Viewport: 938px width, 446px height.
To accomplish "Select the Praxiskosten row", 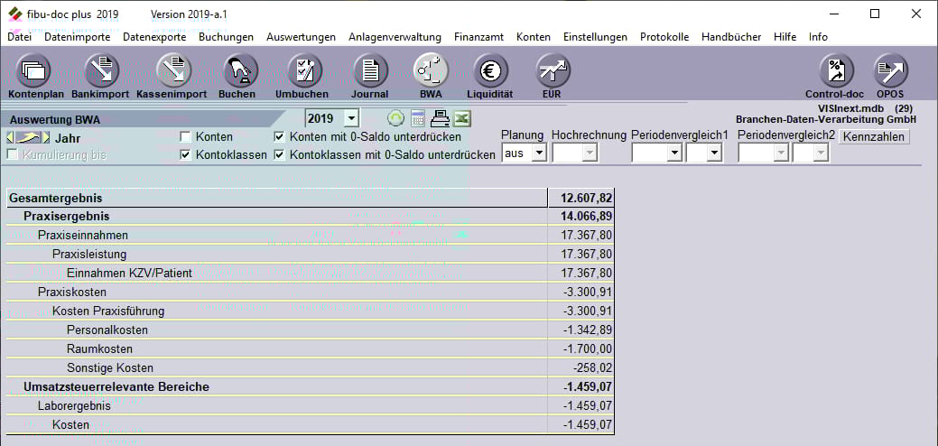I will click(x=310, y=293).
